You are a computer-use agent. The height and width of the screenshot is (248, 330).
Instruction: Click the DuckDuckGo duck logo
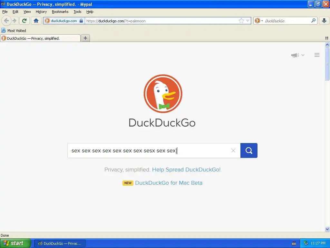[x=163, y=94]
